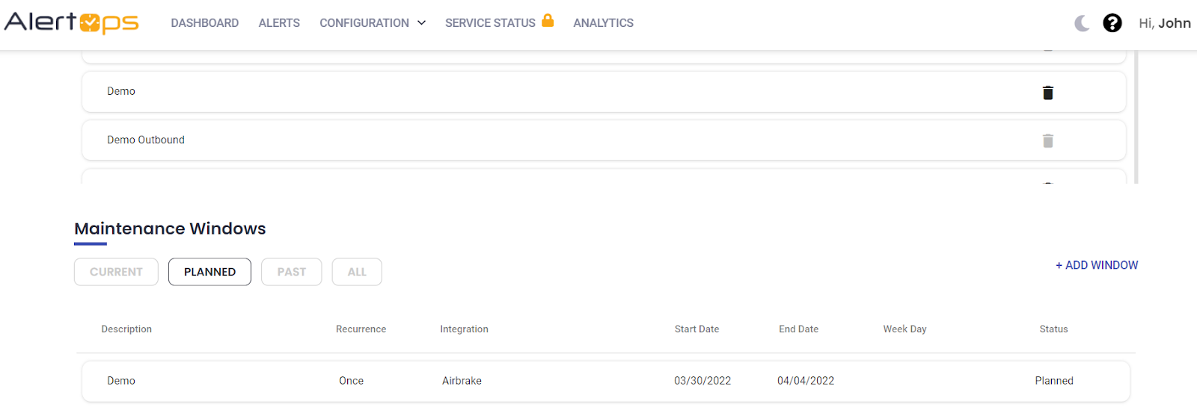Click the Start Date column header

click(x=697, y=329)
